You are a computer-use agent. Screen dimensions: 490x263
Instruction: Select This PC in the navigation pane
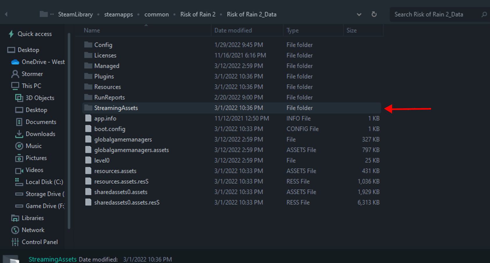[31, 86]
